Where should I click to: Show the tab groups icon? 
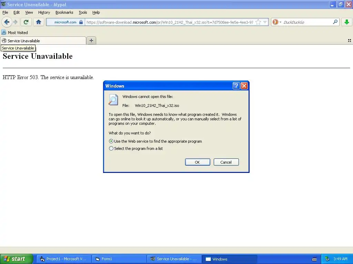pos(350,41)
